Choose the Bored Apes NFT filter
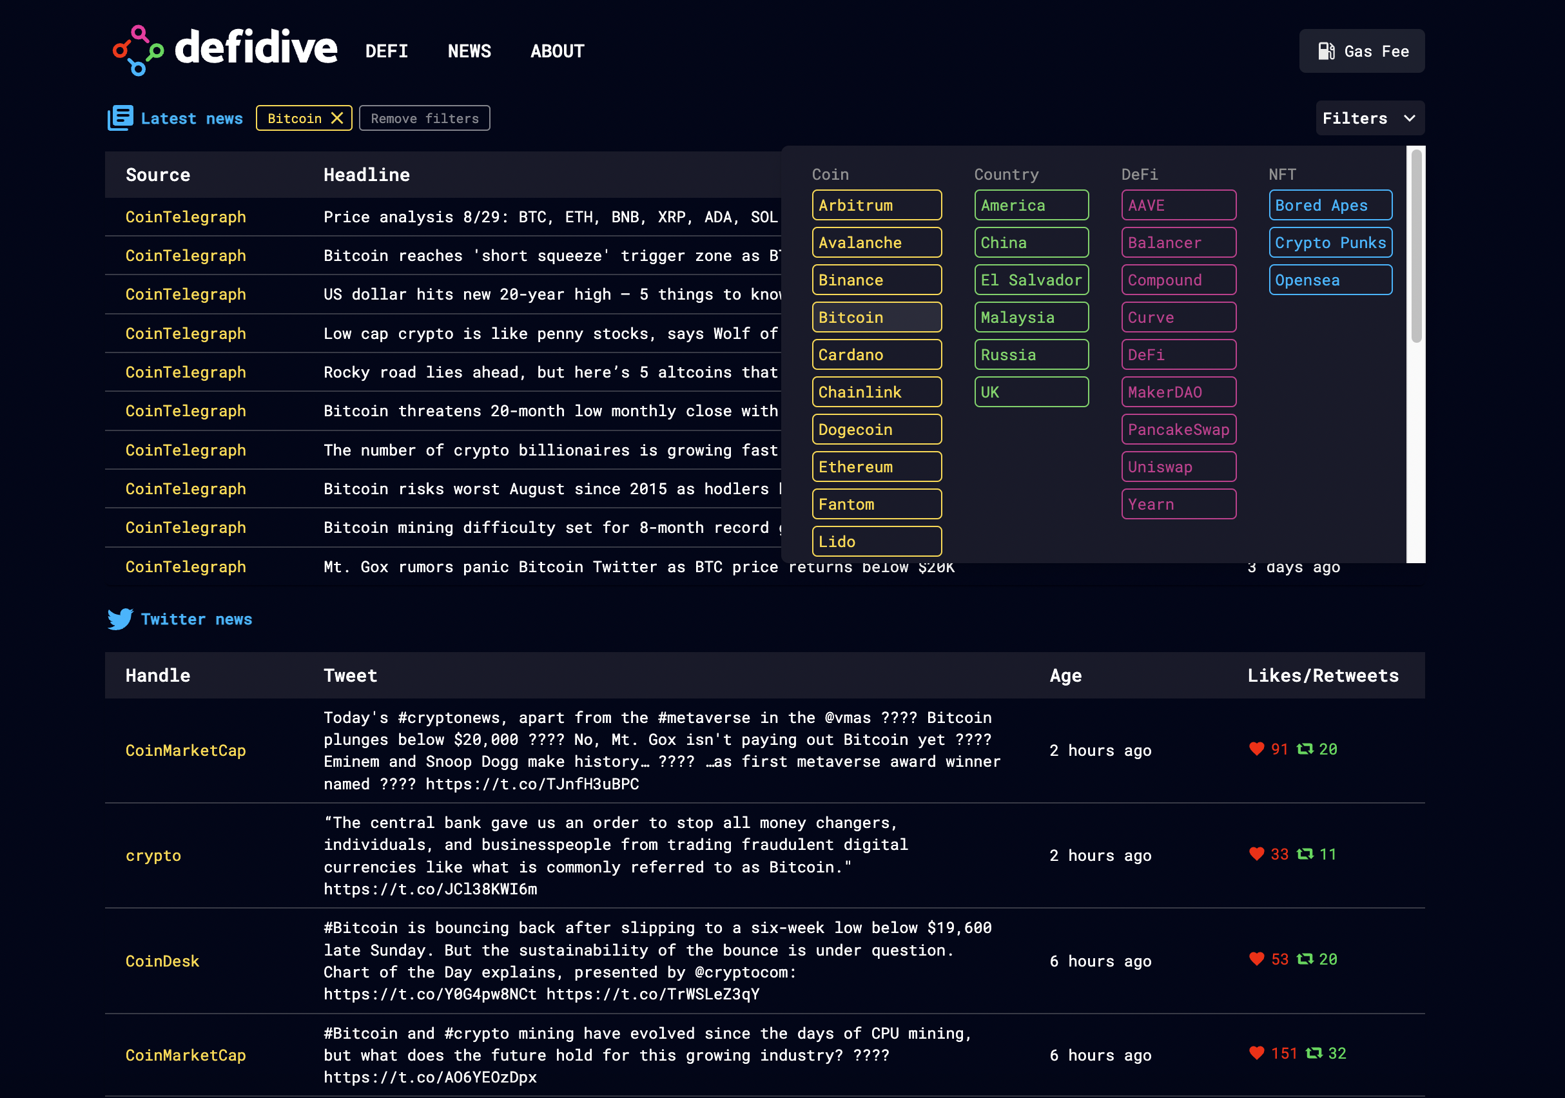This screenshot has width=1565, height=1098. [x=1330, y=205]
